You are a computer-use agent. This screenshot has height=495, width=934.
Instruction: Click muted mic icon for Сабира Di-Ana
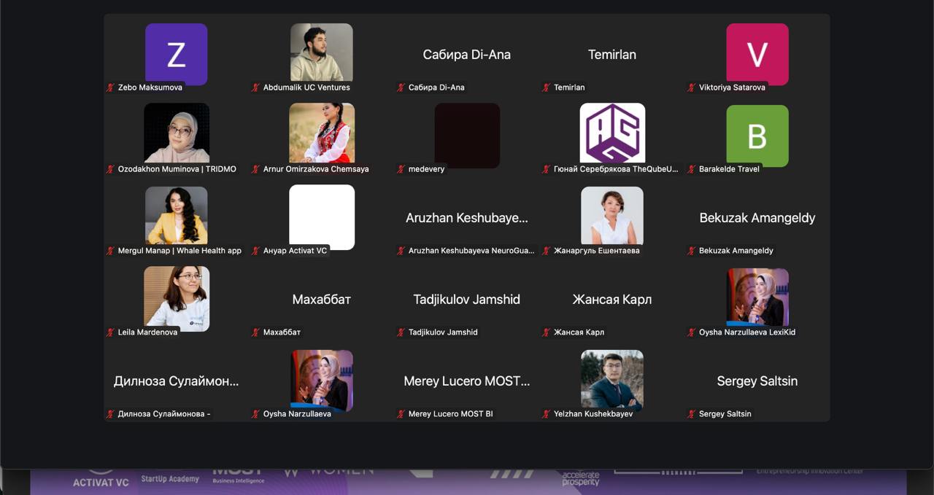coord(401,87)
